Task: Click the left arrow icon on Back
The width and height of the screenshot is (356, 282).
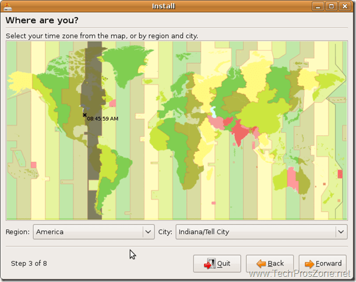Action: click(x=260, y=264)
